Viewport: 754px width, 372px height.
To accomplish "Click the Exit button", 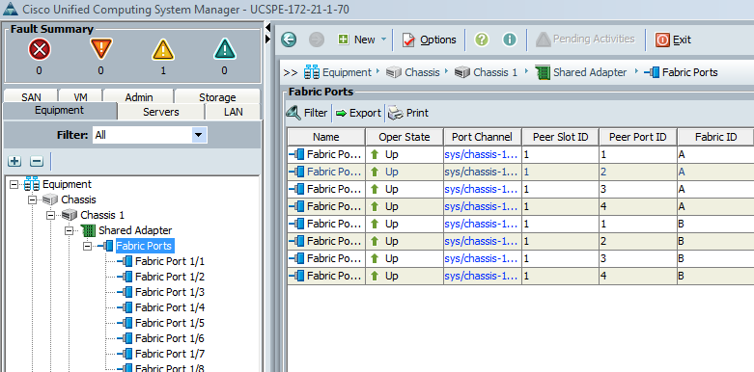I will coord(673,40).
